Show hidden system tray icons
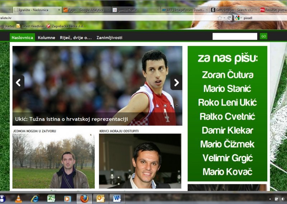Screen dimensions: 287x204 point(270,199)
